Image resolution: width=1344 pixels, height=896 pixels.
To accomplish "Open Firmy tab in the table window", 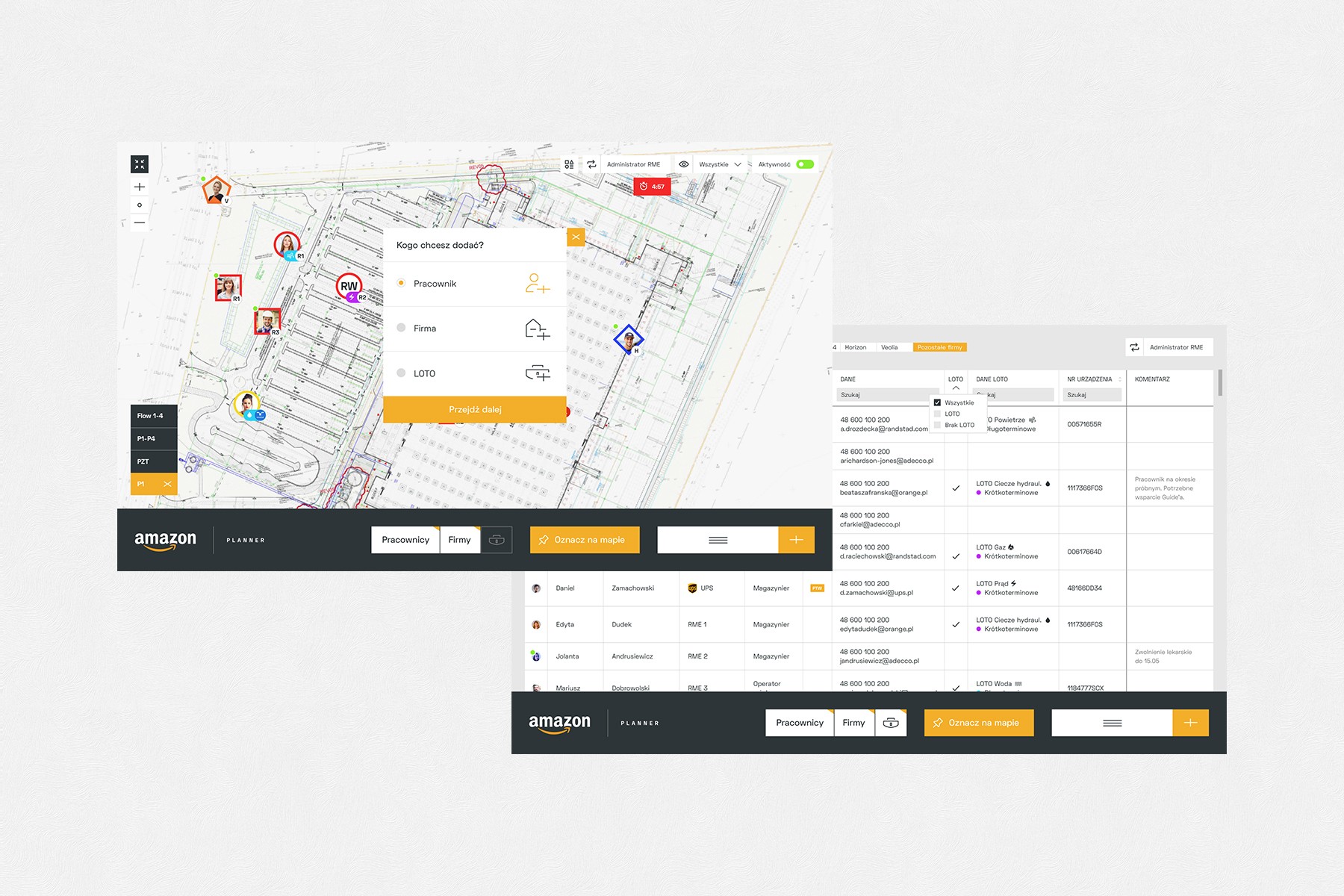I will point(854,723).
